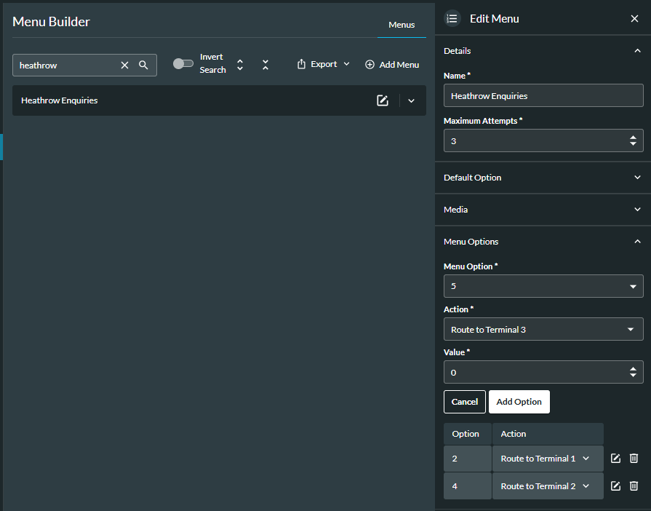
Task: Click the Add Option button
Action: [519, 402]
